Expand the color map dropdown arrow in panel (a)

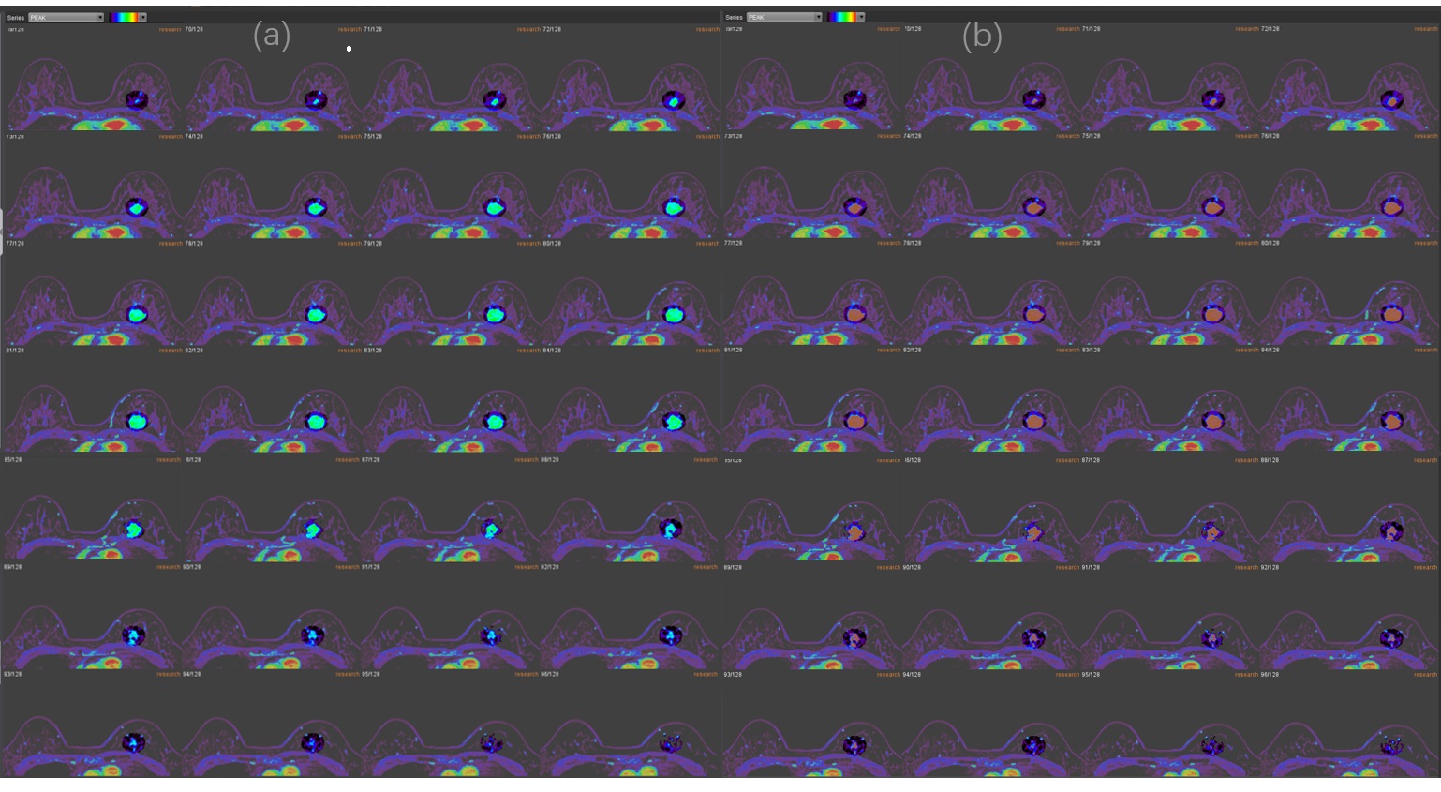(143, 17)
